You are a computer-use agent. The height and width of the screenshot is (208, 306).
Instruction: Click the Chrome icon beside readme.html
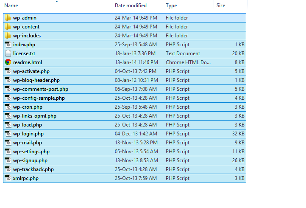pyautogui.click(x=8, y=62)
